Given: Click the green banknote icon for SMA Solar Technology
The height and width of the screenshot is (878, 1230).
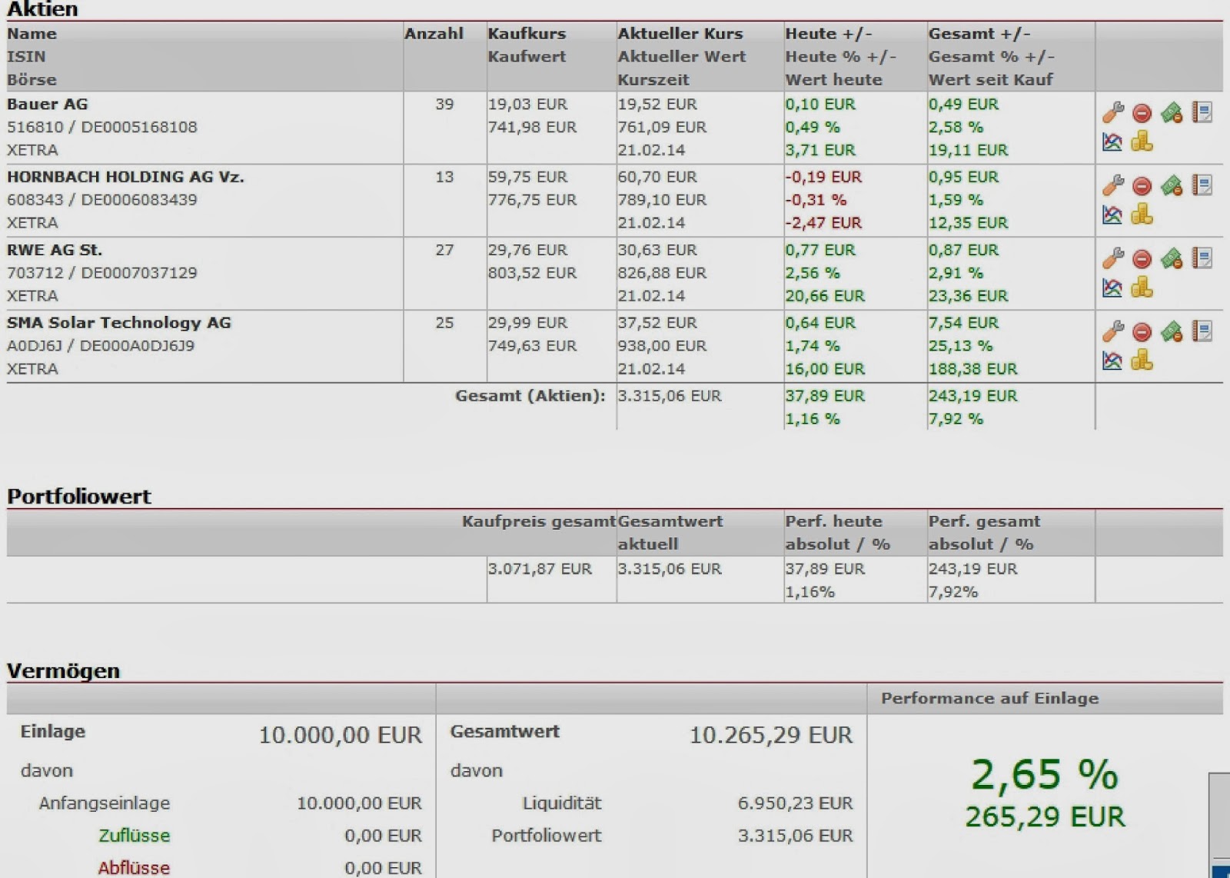Looking at the screenshot, I should pyautogui.click(x=1172, y=332).
